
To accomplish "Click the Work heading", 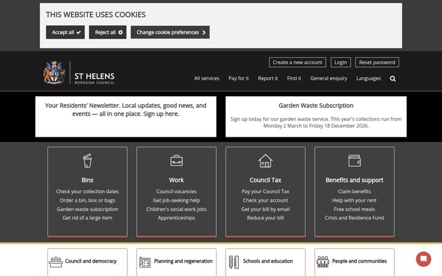I will click(x=176, y=180).
